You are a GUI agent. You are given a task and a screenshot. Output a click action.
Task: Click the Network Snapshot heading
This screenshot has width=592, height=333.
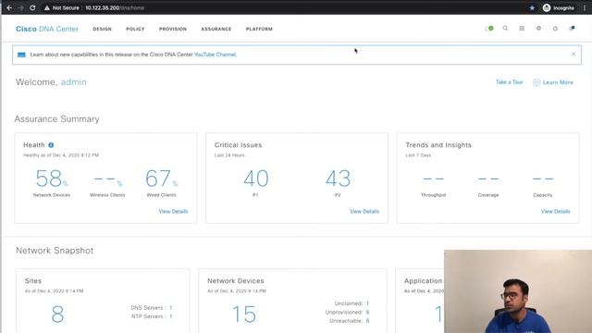click(x=55, y=251)
